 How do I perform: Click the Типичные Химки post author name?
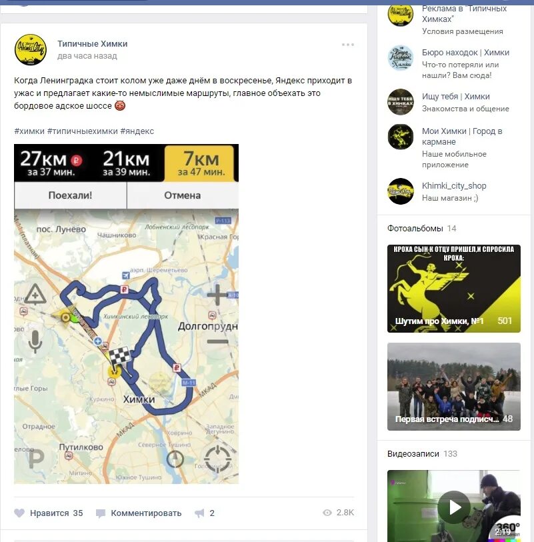pyautogui.click(x=92, y=44)
